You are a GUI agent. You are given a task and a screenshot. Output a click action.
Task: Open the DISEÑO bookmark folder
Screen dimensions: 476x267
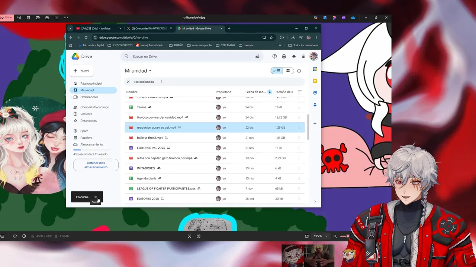[x=176, y=45]
